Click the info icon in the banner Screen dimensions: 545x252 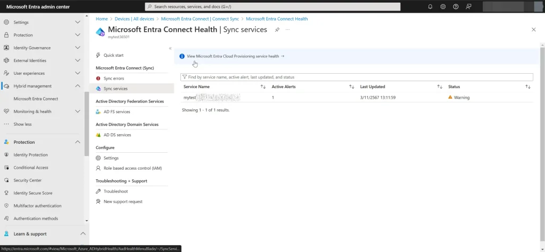[x=182, y=56]
